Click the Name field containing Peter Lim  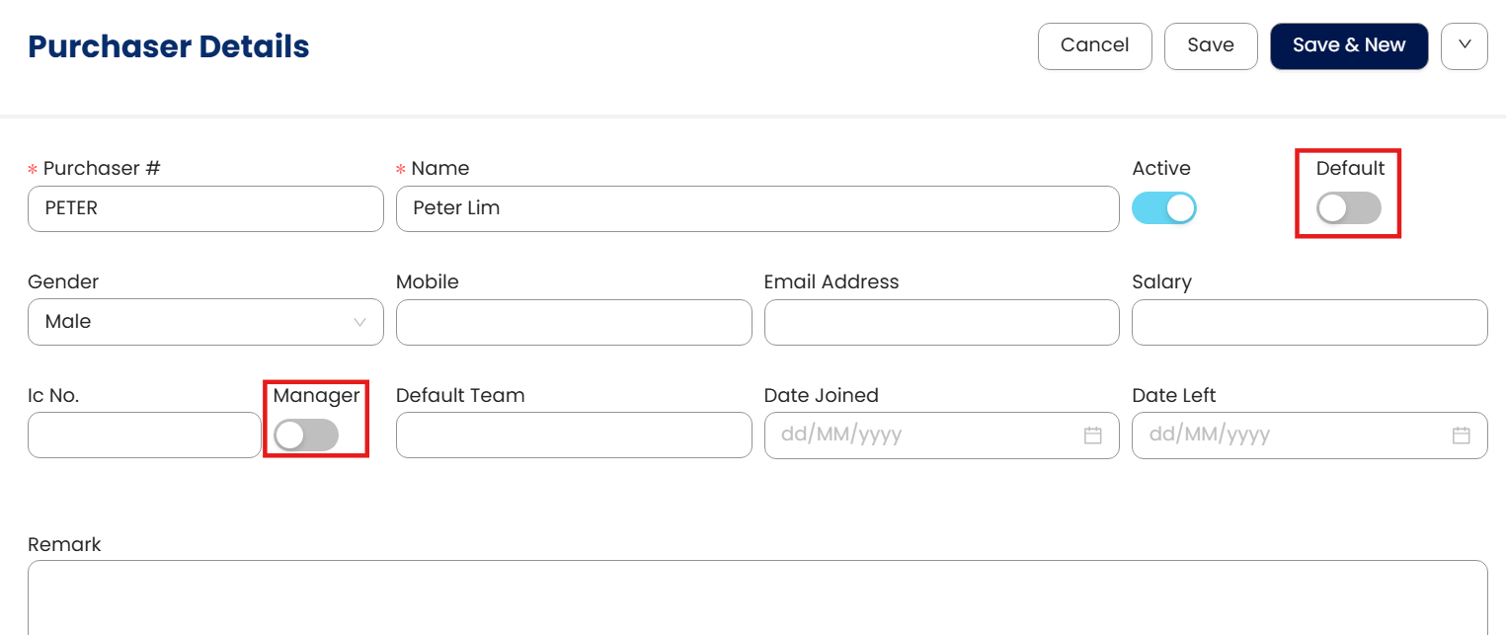click(756, 208)
